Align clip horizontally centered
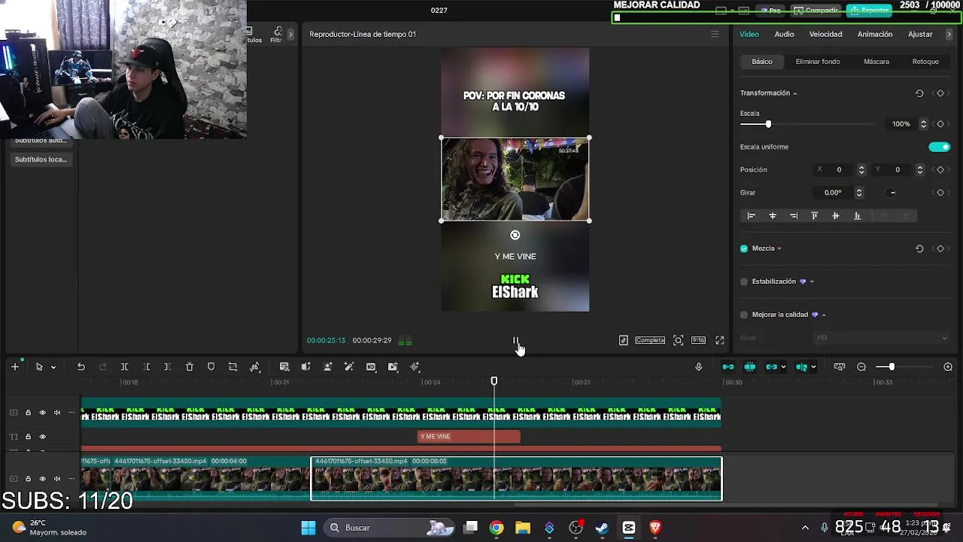The height and width of the screenshot is (542, 963). (773, 216)
